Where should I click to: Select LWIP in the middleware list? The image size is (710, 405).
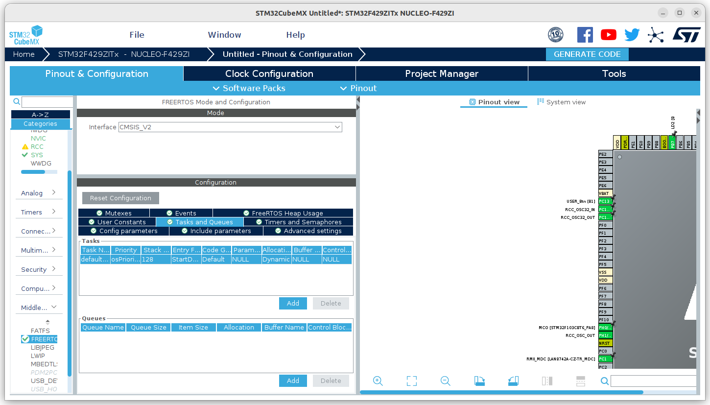[38, 356]
